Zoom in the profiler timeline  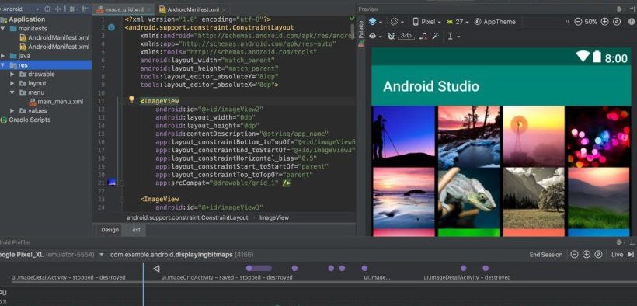(587, 255)
